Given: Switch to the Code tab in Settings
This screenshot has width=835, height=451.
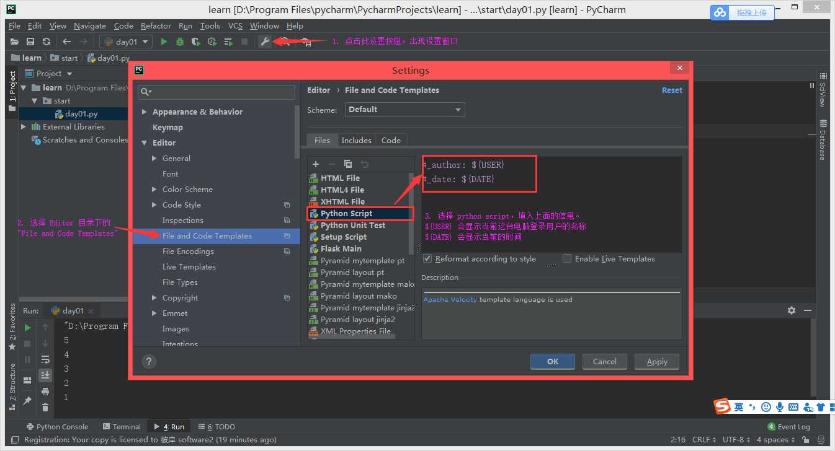Looking at the screenshot, I should (391, 141).
